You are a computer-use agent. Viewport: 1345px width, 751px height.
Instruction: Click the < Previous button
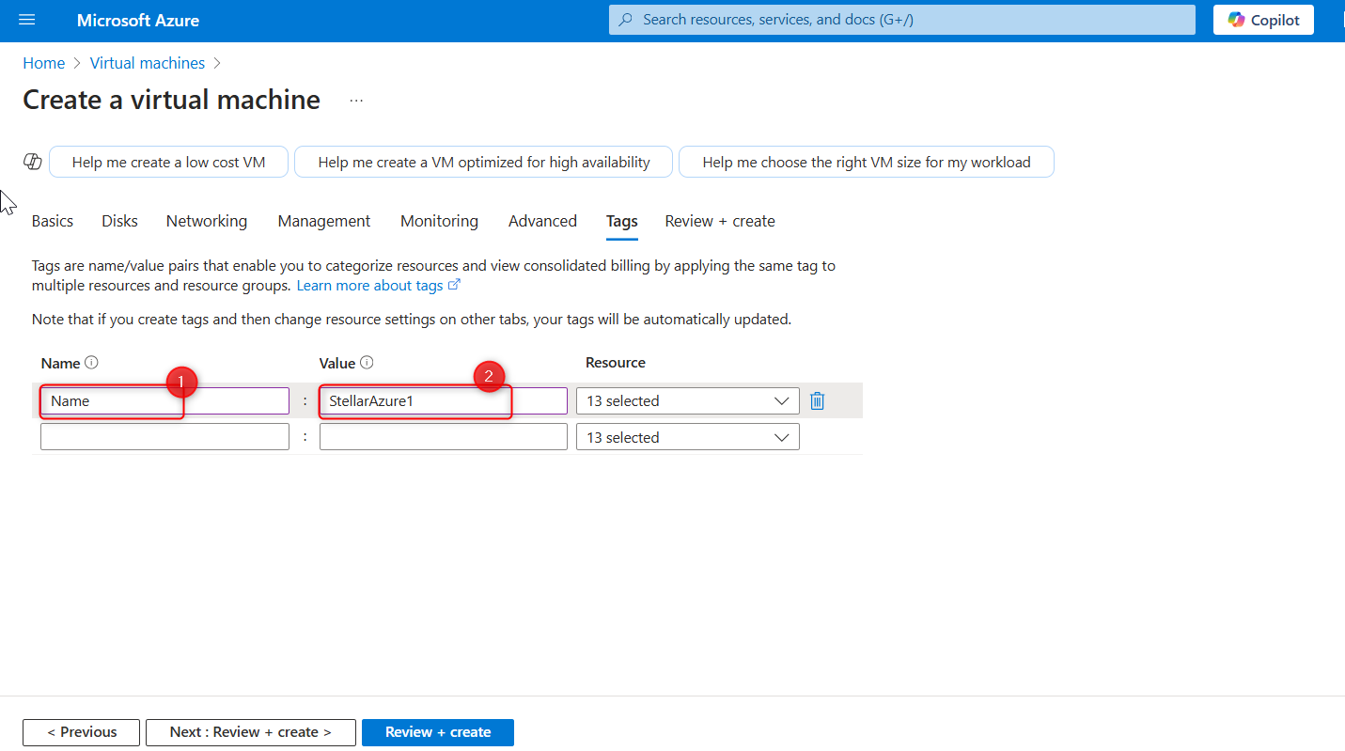(x=82, y=732)
